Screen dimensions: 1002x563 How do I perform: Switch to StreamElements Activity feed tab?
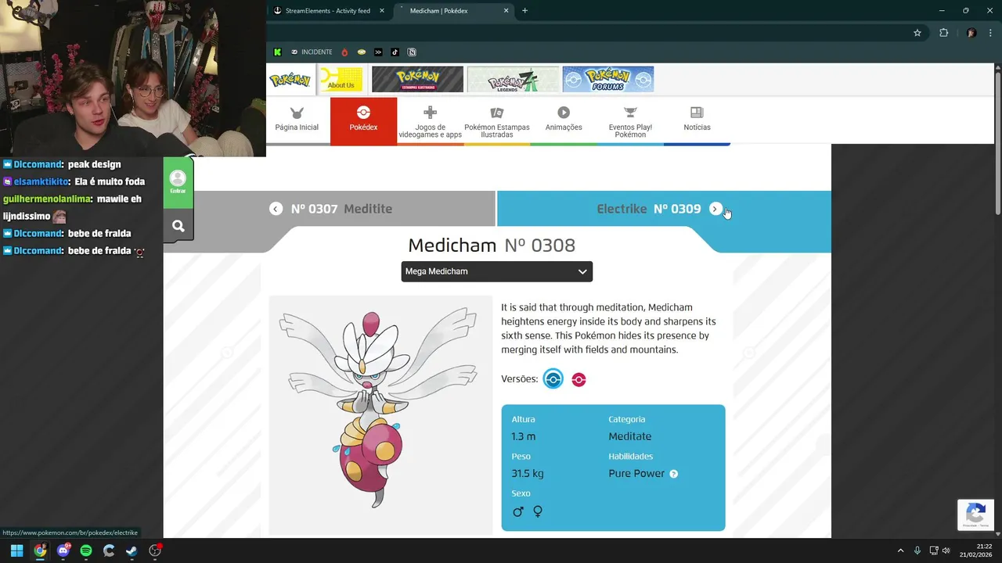click(x=329, y=11)
